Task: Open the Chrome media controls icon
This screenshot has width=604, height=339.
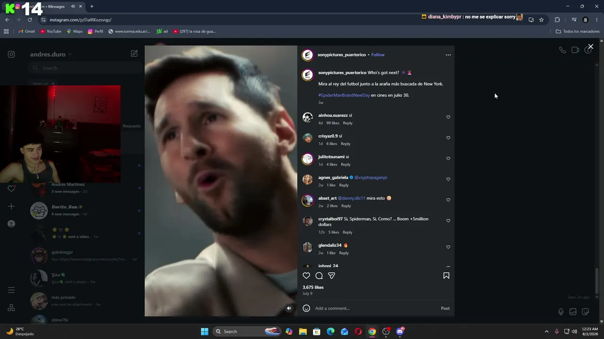Action: tap(574, 20)
